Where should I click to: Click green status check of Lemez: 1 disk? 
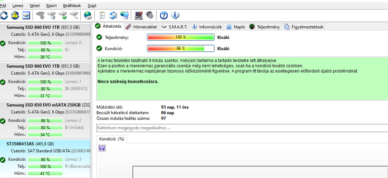point(3,82)
